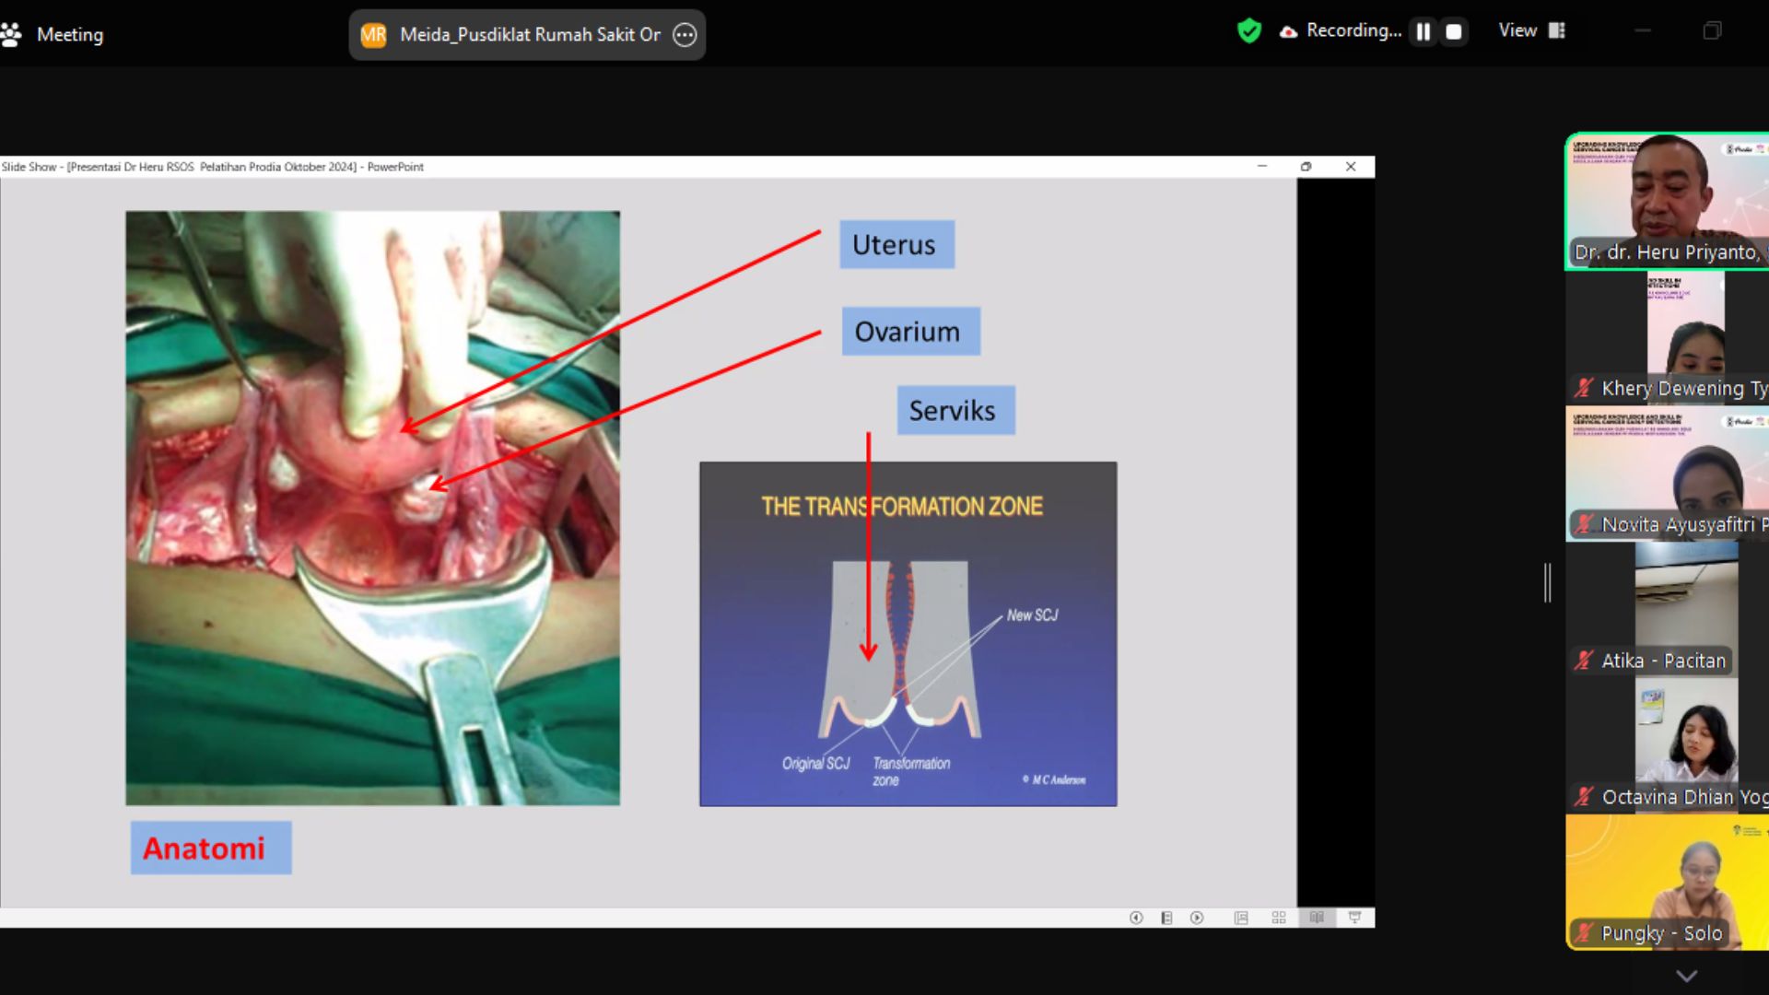Screen dimensions: 1769x995
Task: Click the Meida_Pusdiklat Rumah Sakit speaker tab
Action: pos(527,35)
